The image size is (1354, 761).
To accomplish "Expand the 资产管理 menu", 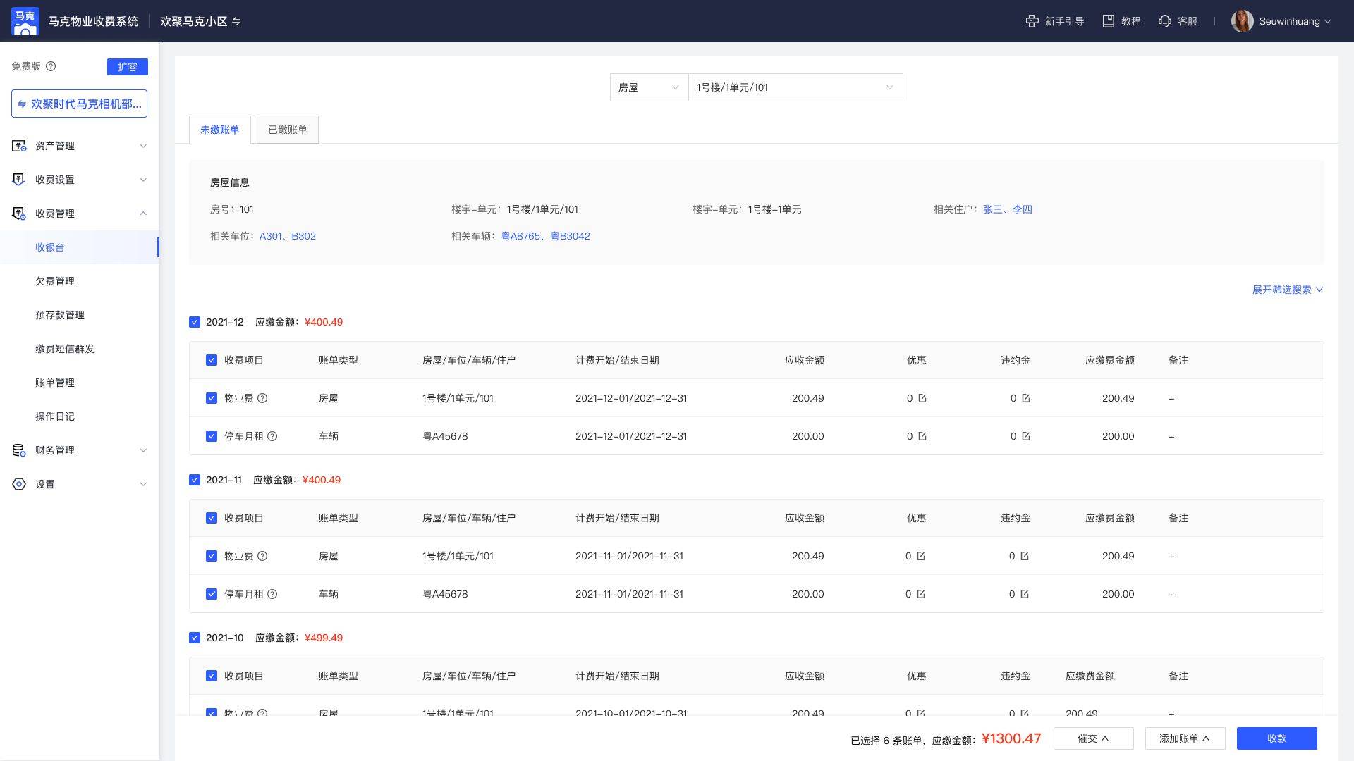I will tap(79, 146).
